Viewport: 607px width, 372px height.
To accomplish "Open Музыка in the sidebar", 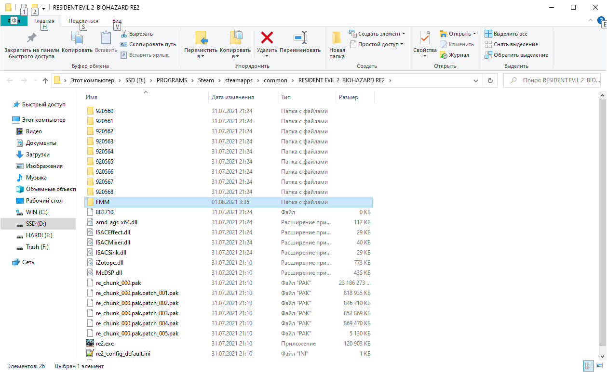I will coord(36,178).
